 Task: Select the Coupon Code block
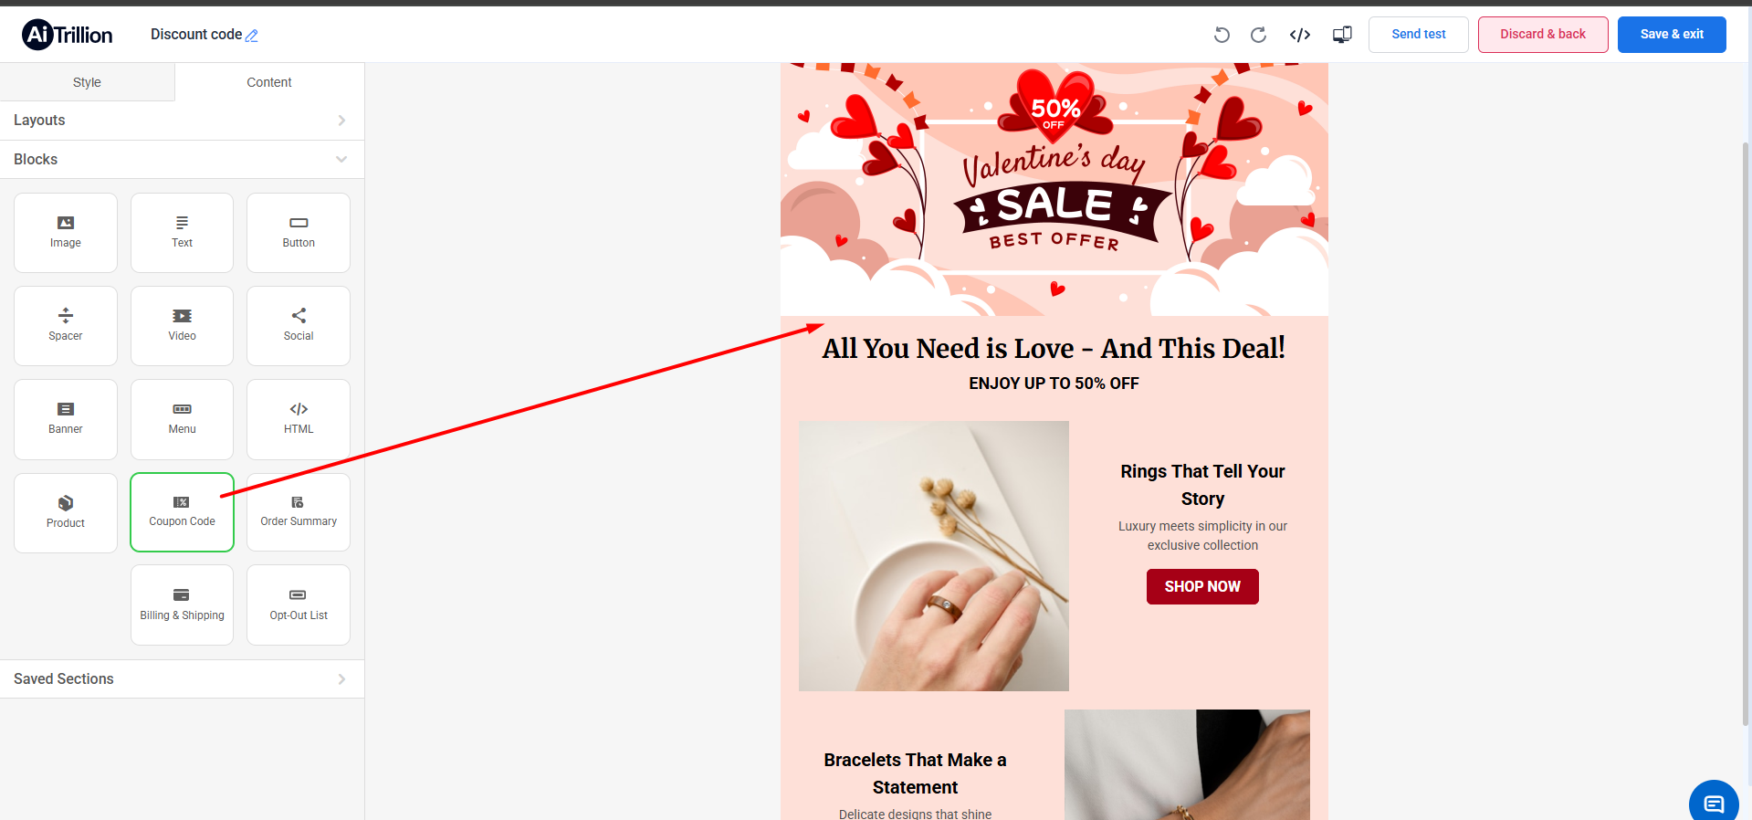click(x=183, y=512)
